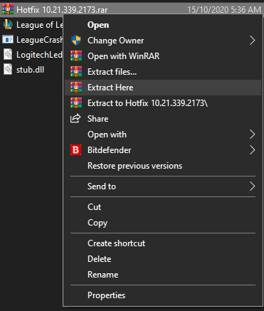264x311 pixels.
Task: Choose Open from the context menu
Action: (163, 25)
